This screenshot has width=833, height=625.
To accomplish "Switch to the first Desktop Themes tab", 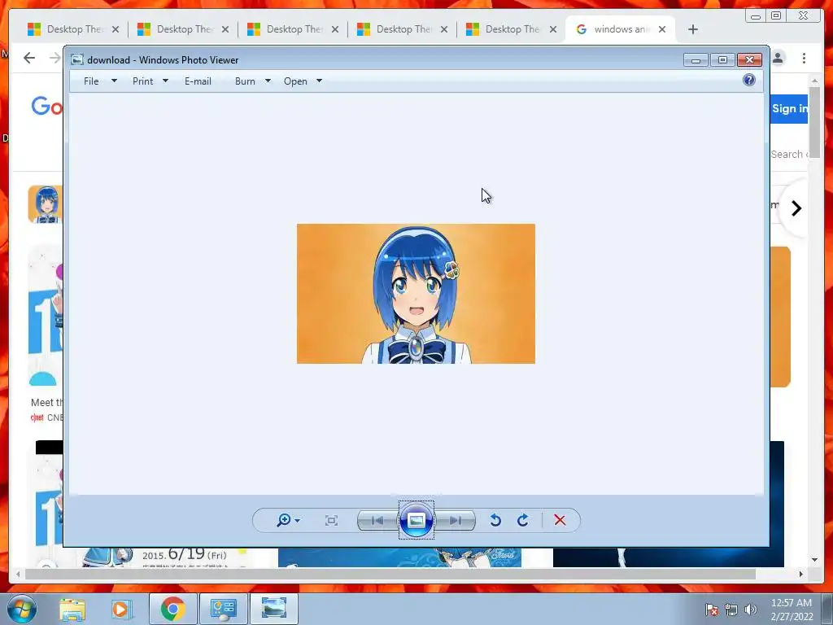I will pos(72,29).
